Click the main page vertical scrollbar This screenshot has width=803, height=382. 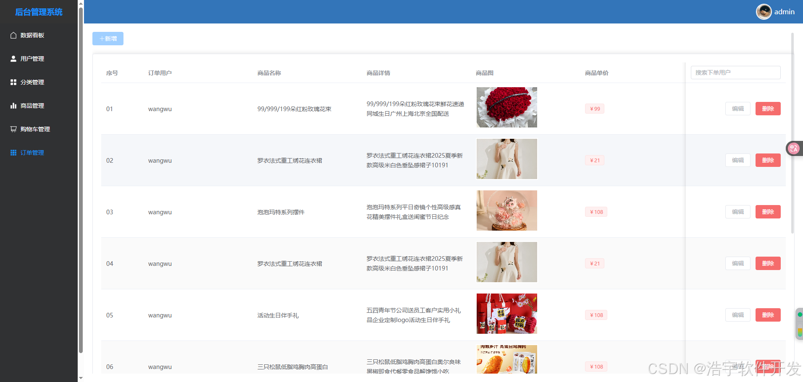pos(793,133)
